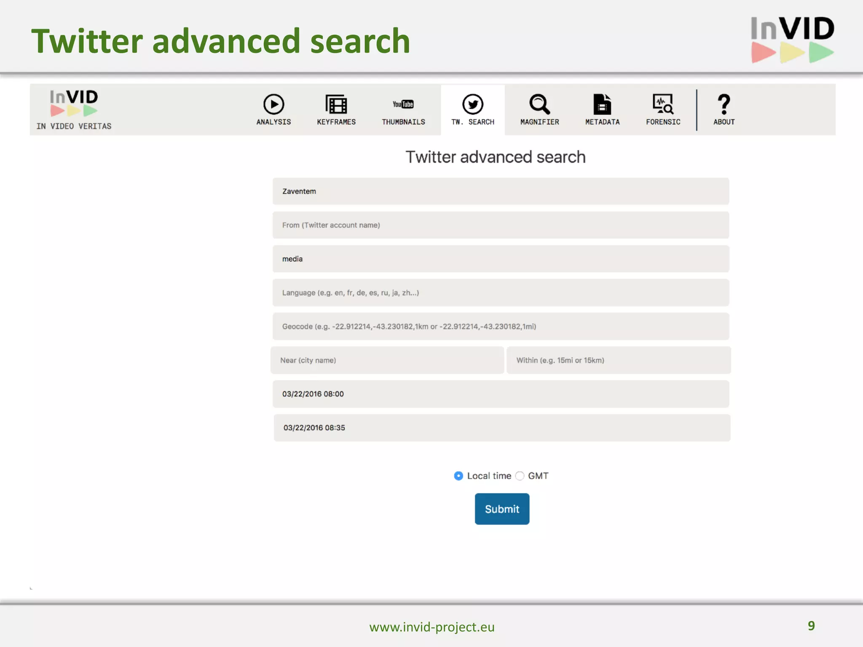The width and height of the screenshot is (863, 647).
Task: Open the Keyframes filmstrip icon
Action: [336, 104]
